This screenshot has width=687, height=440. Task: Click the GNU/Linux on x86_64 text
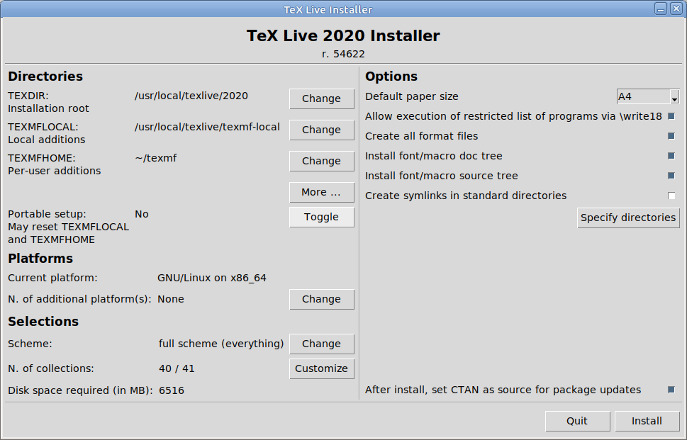point(212,278)
